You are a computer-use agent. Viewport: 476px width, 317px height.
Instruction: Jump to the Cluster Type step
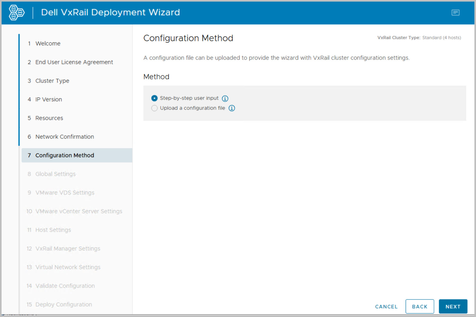tap(52, 81)
